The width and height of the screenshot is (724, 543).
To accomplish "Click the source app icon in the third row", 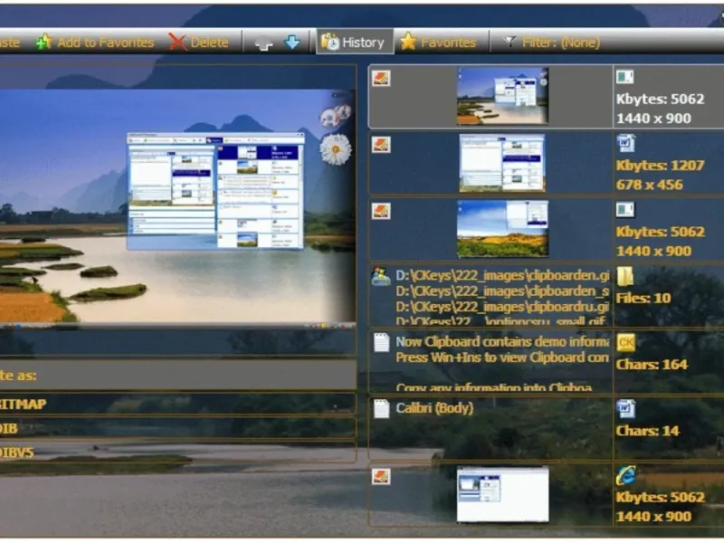I will click(624, 210).
